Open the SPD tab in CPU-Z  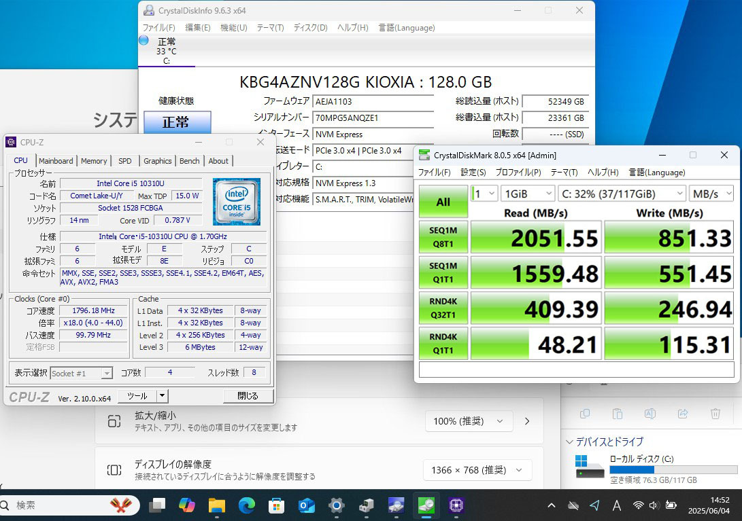125,161
